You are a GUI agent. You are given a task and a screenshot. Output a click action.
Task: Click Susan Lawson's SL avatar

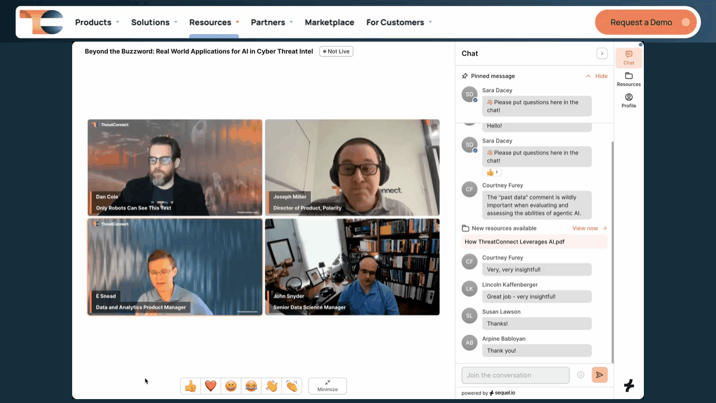[x=469, y=315]
